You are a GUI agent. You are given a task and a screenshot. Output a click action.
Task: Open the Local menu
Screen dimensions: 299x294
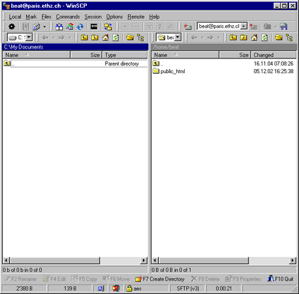(15, 17)
